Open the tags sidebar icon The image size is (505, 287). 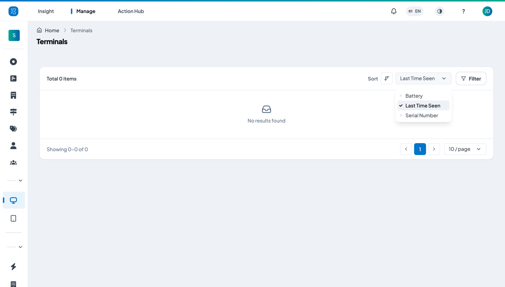pyautogui.click(x=13, y=129)
